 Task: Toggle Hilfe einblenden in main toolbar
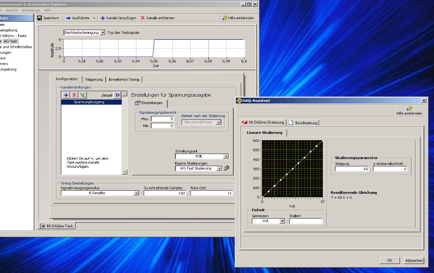tap(238, 18)
